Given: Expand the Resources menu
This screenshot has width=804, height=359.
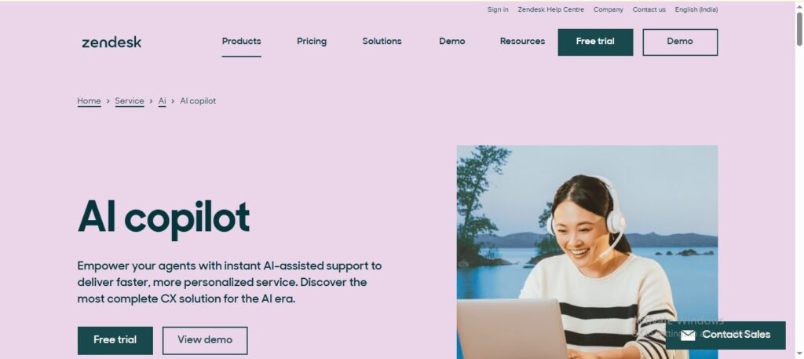Looking at the screenshot, I should pyautogui.click(x=522, y=41).
